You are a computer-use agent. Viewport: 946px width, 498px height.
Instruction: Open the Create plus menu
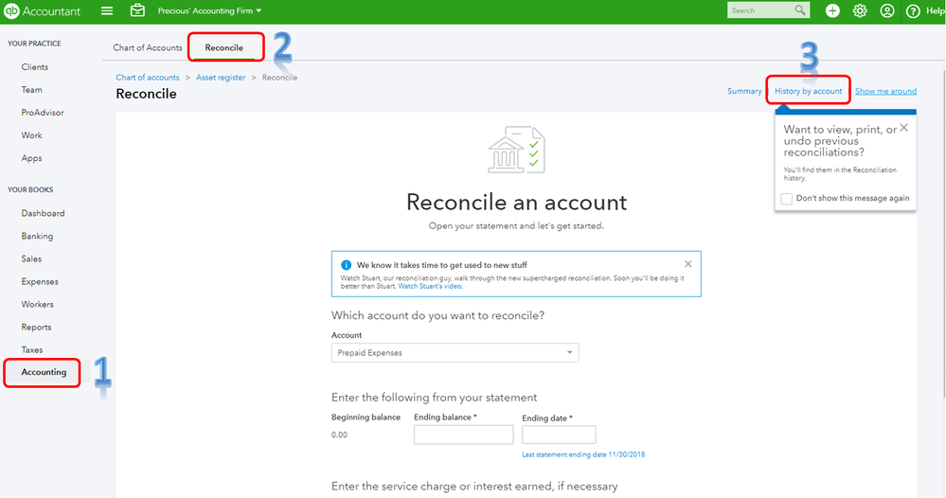pyautogui.click(x=832, y=10)
